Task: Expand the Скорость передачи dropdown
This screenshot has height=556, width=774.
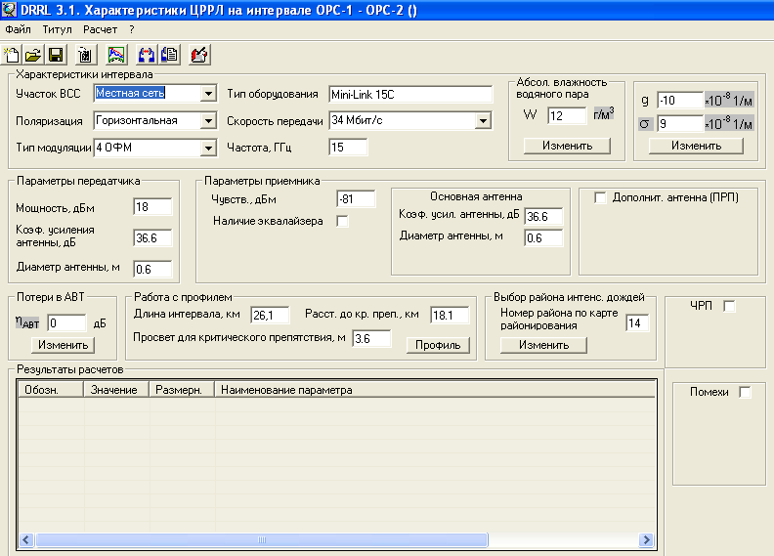Action: click(x=483, y=121)
